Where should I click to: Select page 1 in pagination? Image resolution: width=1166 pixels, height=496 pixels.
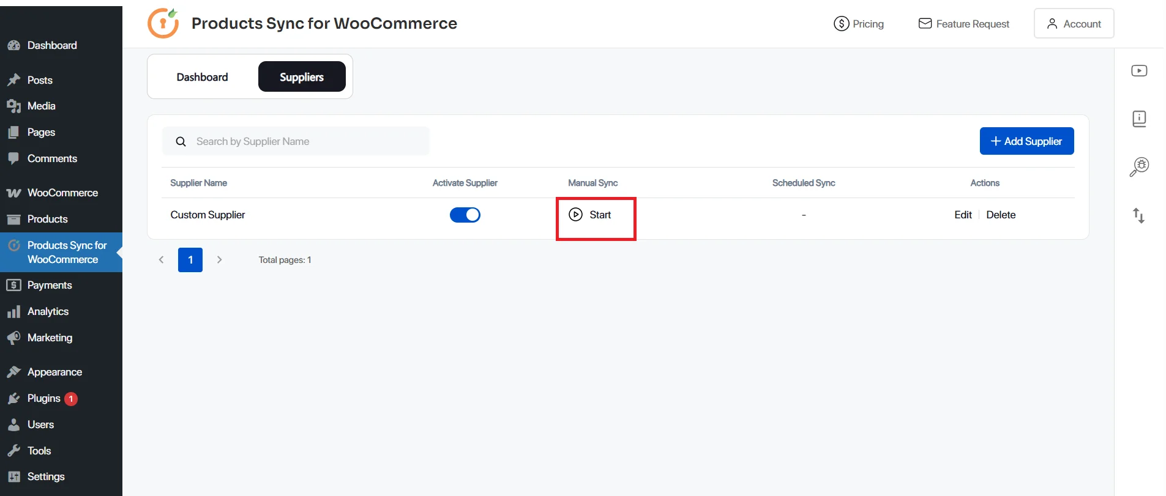pyautogui.click(x=190, y=260)
